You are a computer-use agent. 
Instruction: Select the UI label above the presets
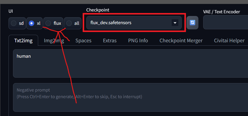coord(11,11)
